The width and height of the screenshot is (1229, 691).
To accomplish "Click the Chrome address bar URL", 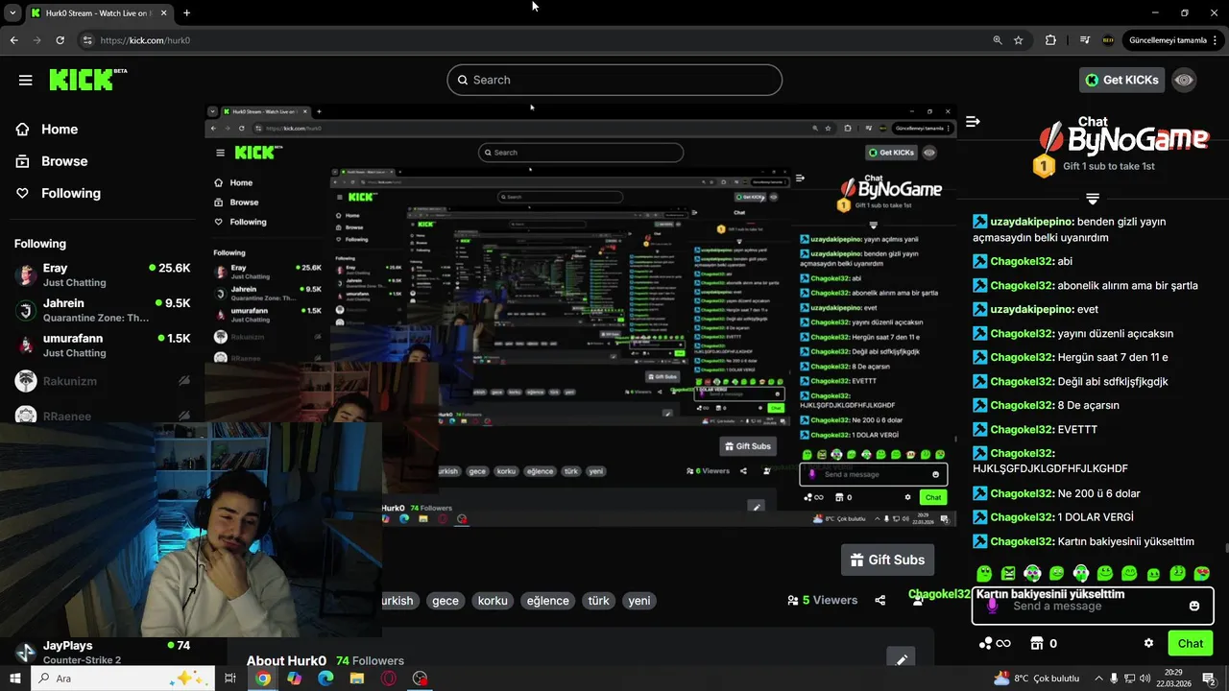I will (145, 40).
